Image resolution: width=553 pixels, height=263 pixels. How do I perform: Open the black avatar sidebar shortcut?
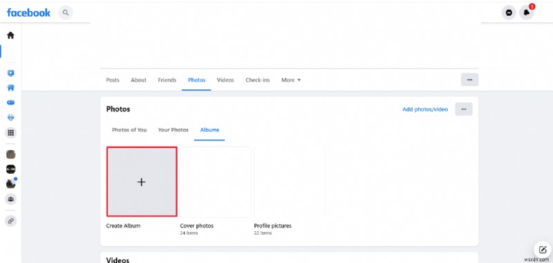(x=10, y=169)
